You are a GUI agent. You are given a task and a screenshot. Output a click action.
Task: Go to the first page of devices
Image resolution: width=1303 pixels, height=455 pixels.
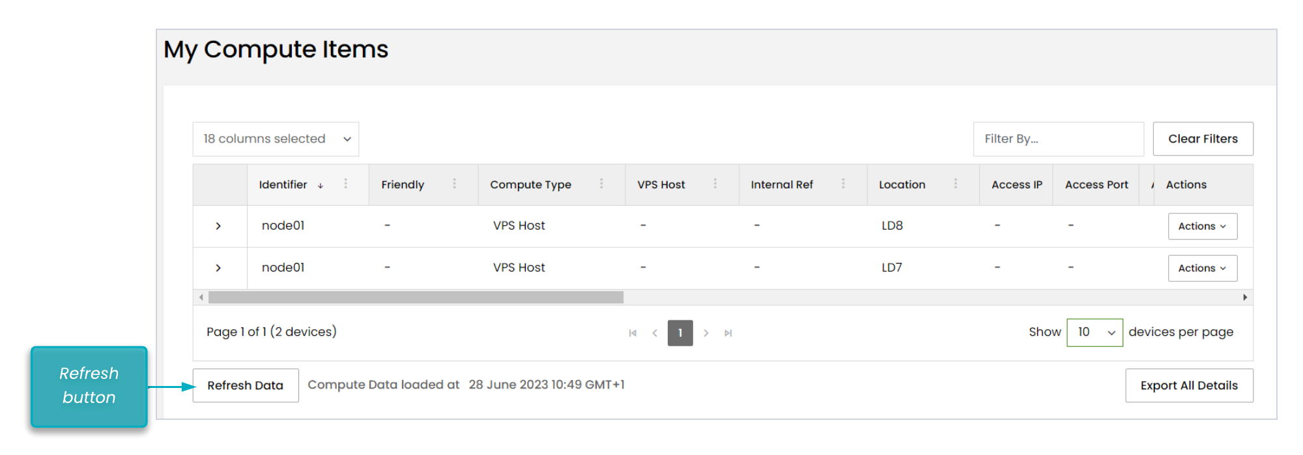tap(633, 333)
